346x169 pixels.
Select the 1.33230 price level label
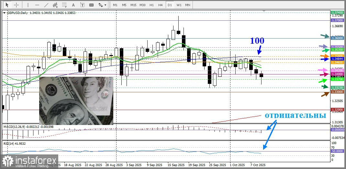click(338, 88)
